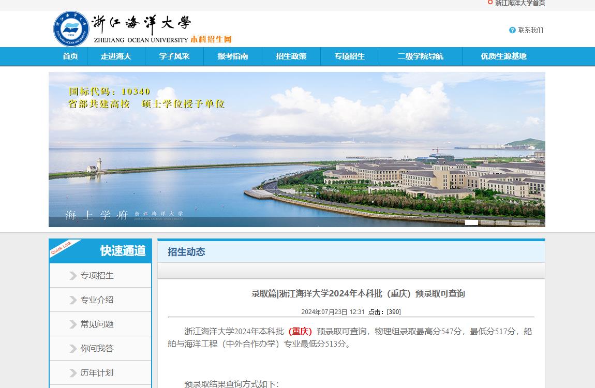Open the 走进海大 navigation menu
Screen dimensions: 595x388
pos(116,56)
